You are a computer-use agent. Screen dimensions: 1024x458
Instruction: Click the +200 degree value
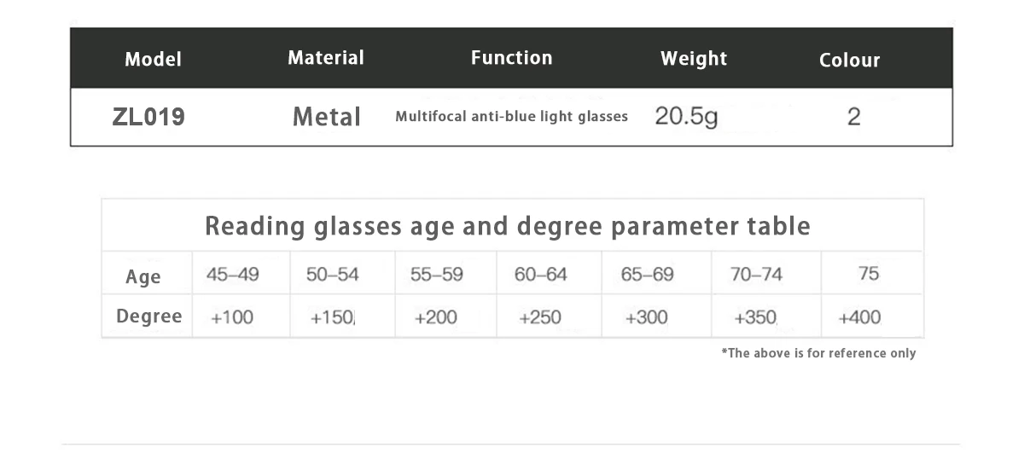(x=435, y=317)
